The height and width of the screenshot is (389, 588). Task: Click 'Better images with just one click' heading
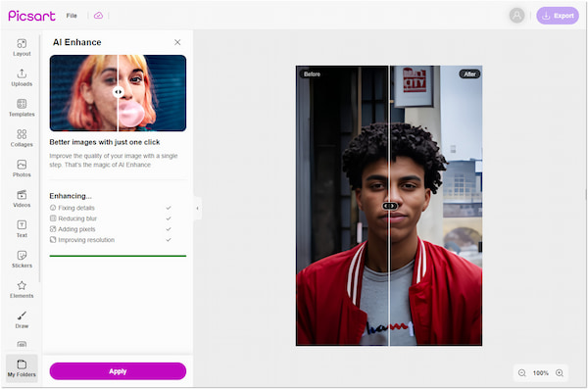click(x=105, y=142)
